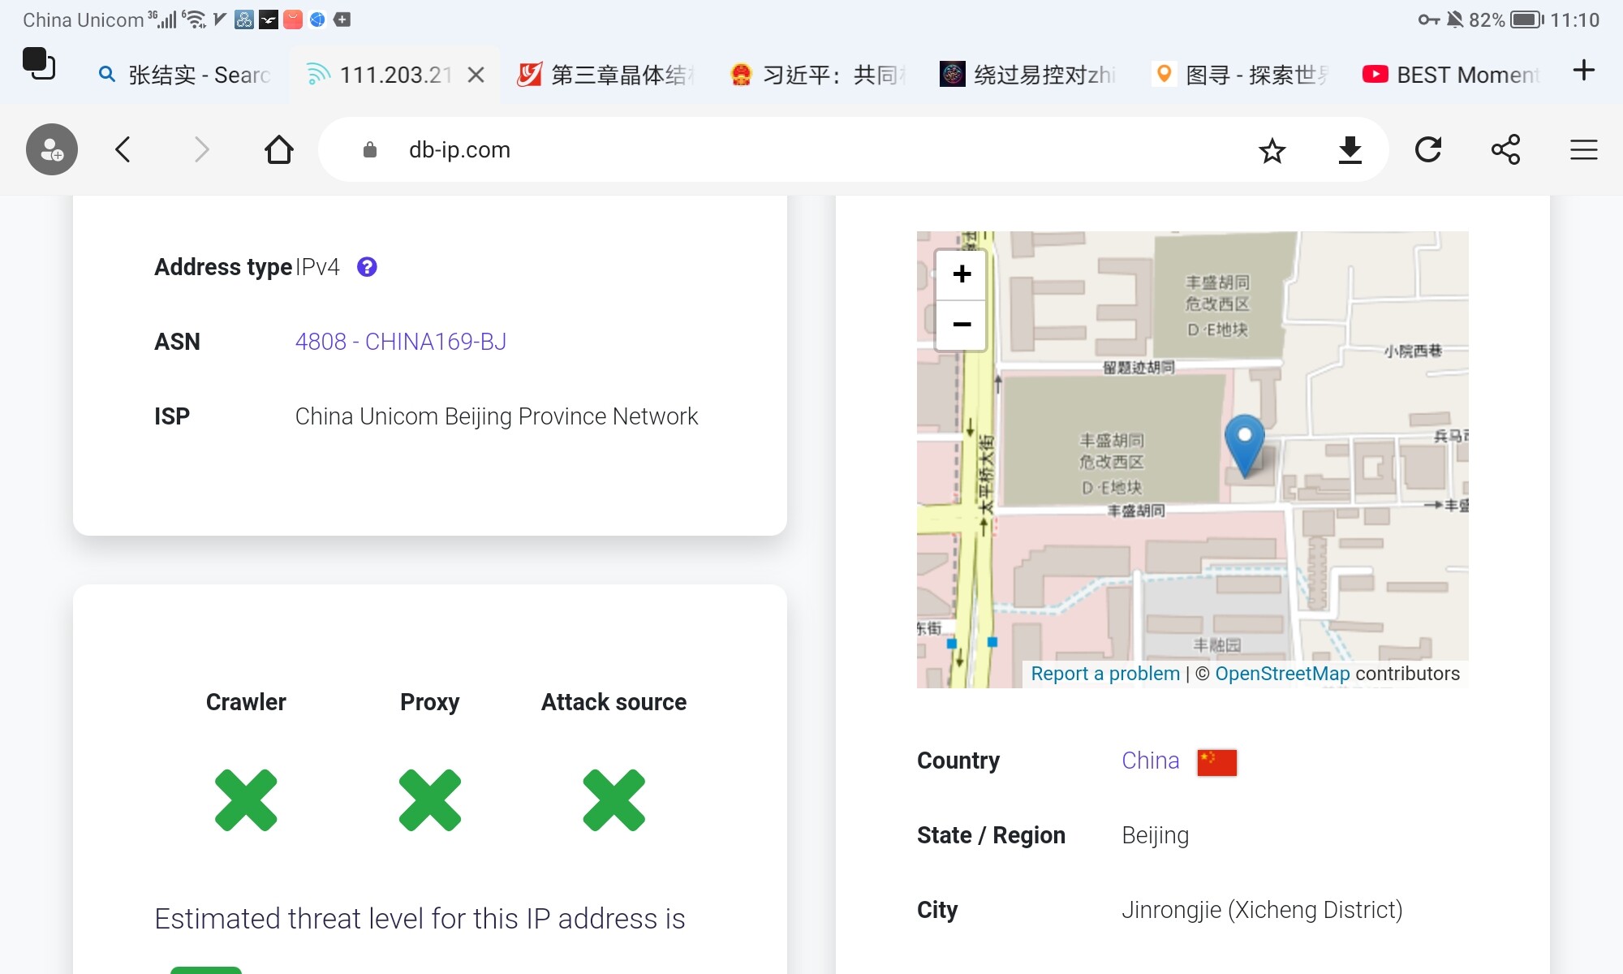Image resolution: width=1623 pixels, height=974 pixels.
Task: Click the Address type help icon
Action: click(x=367, y=267)
